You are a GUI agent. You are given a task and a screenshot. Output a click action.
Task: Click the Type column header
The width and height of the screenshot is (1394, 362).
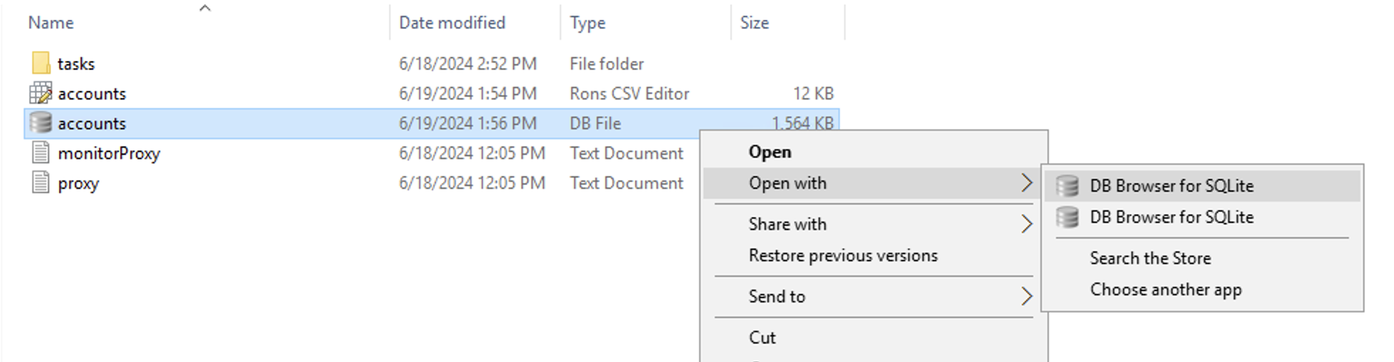pyautogui.click(x=587, y=23)
